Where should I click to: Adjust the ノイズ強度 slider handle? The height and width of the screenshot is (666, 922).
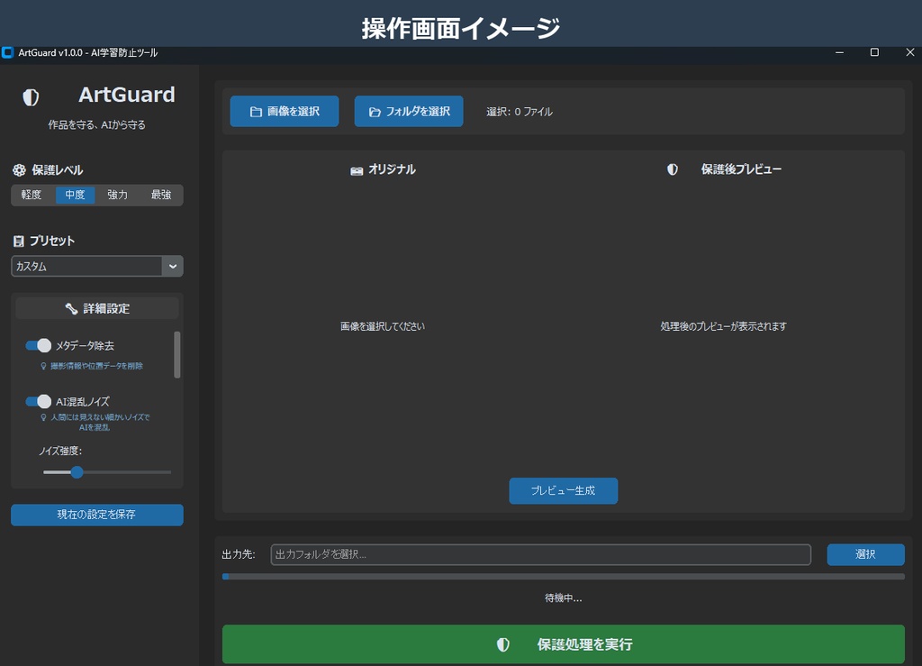[x=76, y=471]
